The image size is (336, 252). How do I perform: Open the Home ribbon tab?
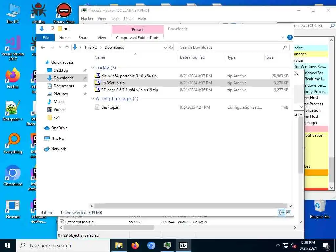point(64,38)
